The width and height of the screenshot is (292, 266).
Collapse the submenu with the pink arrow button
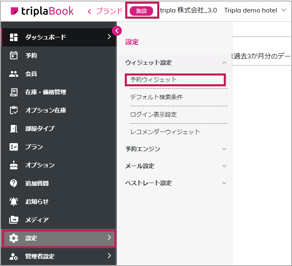pyautogui.click(x=117, y=31)
